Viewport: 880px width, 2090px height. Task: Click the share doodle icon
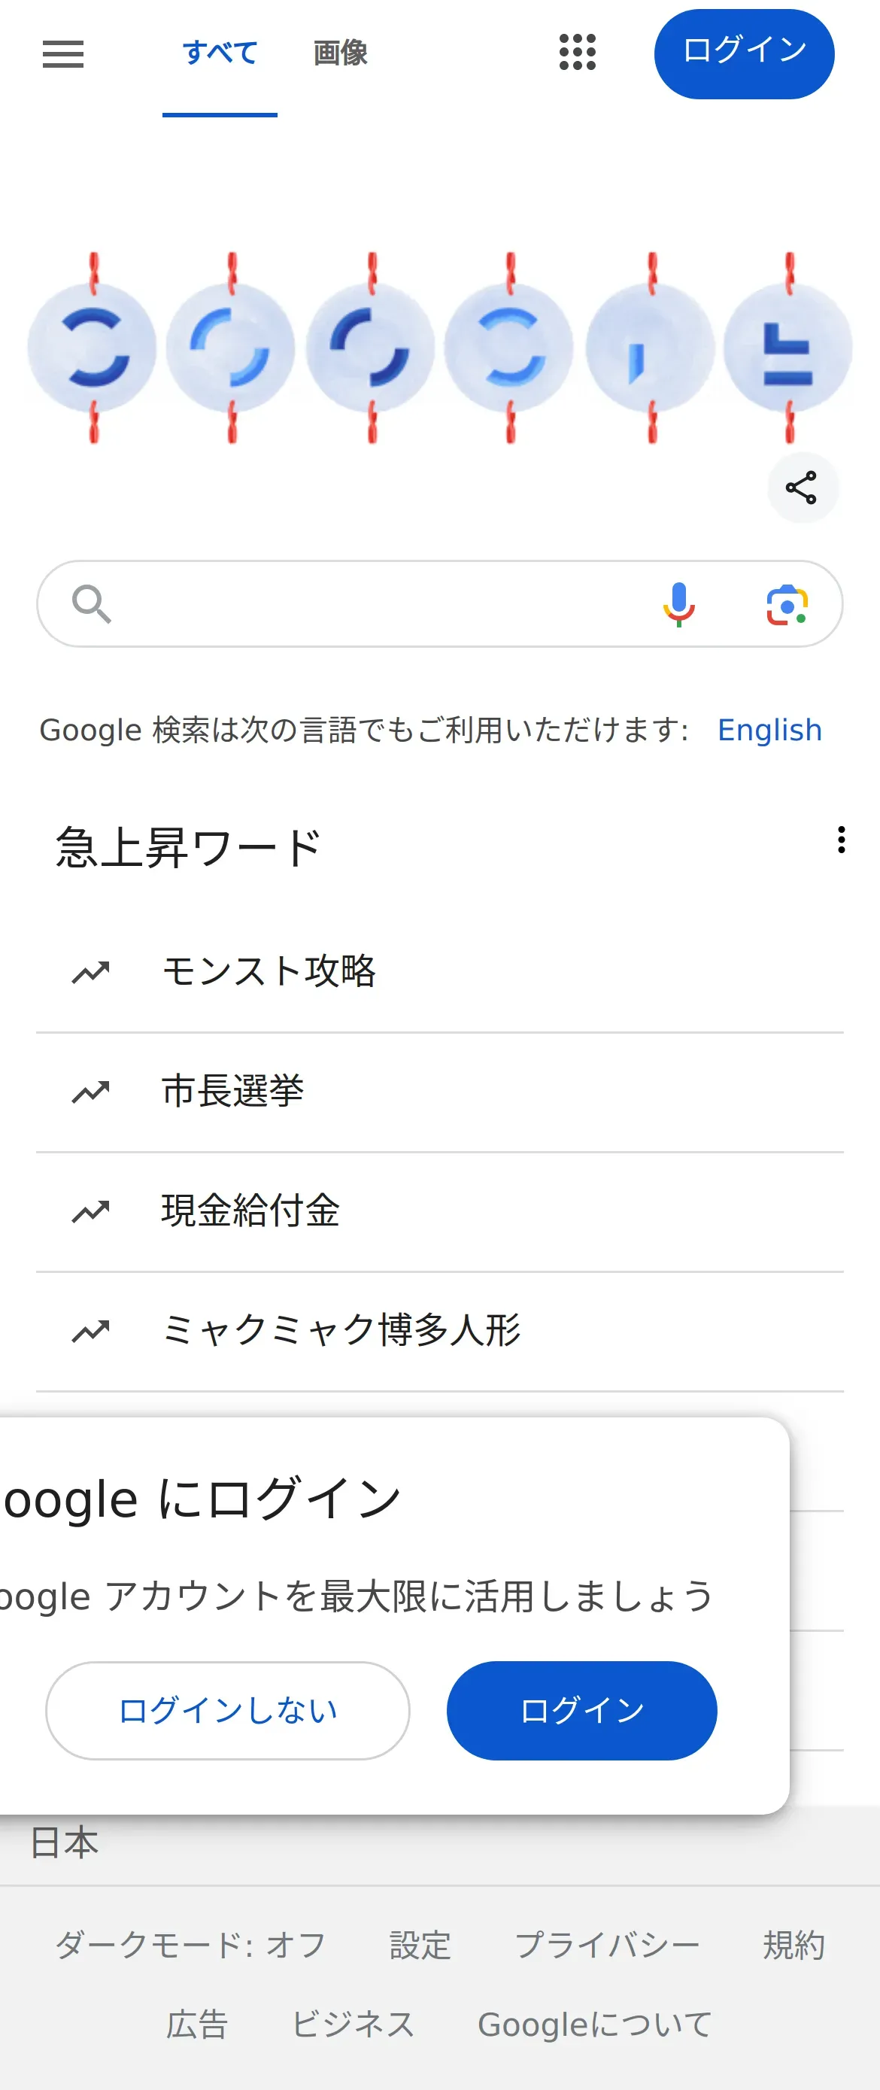(x=801, y=488)
